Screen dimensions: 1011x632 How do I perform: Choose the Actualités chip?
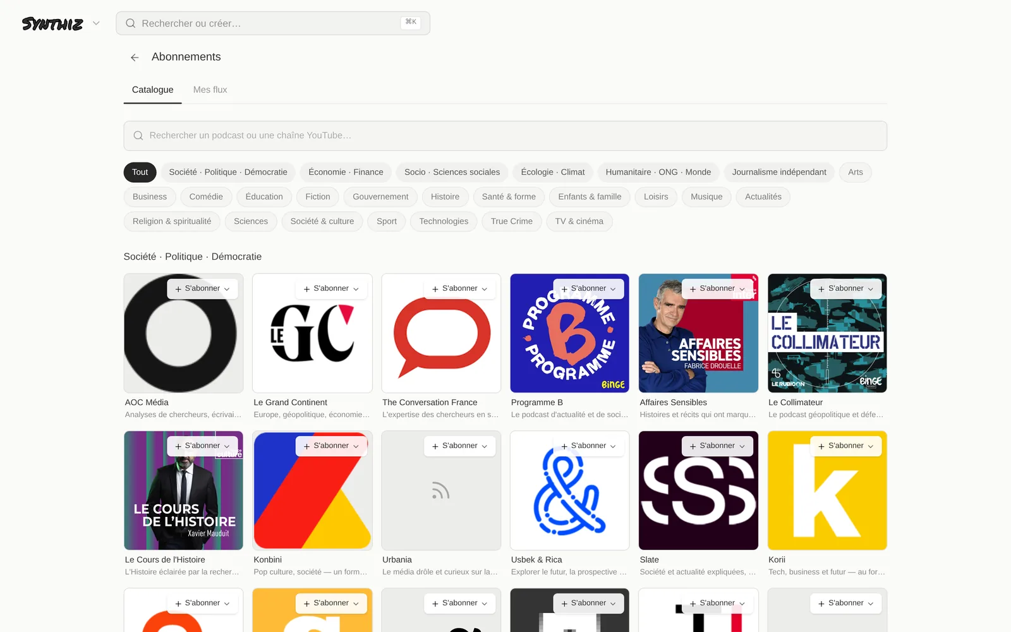click(763, 197)
